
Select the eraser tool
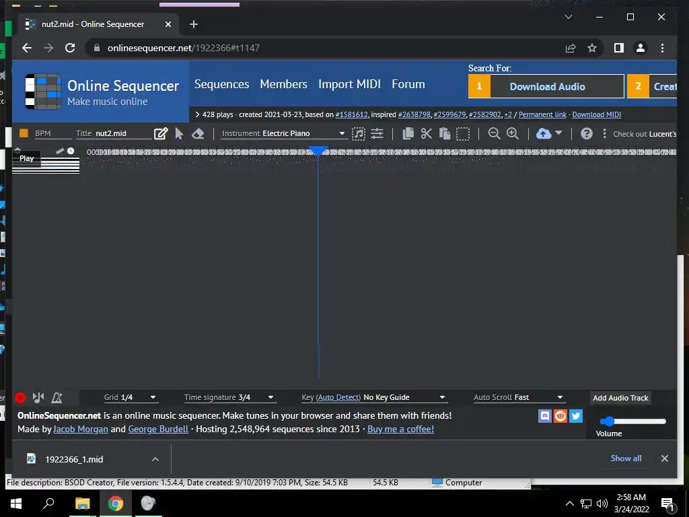(198, 134)
